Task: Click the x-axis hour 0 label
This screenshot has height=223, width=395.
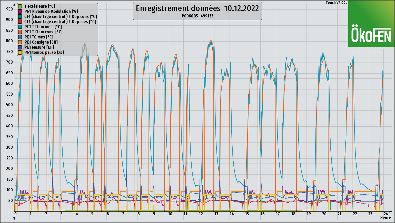Action: (x=15, y=214)
